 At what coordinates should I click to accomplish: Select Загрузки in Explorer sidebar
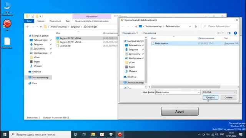click(37, 44)
